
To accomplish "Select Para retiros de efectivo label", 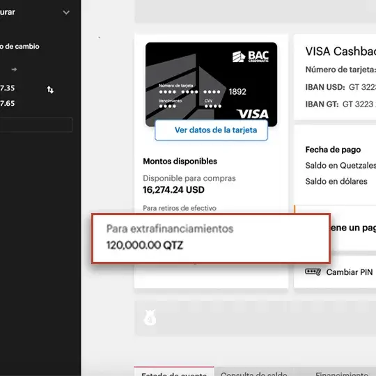I will click(x=180, y=208).
